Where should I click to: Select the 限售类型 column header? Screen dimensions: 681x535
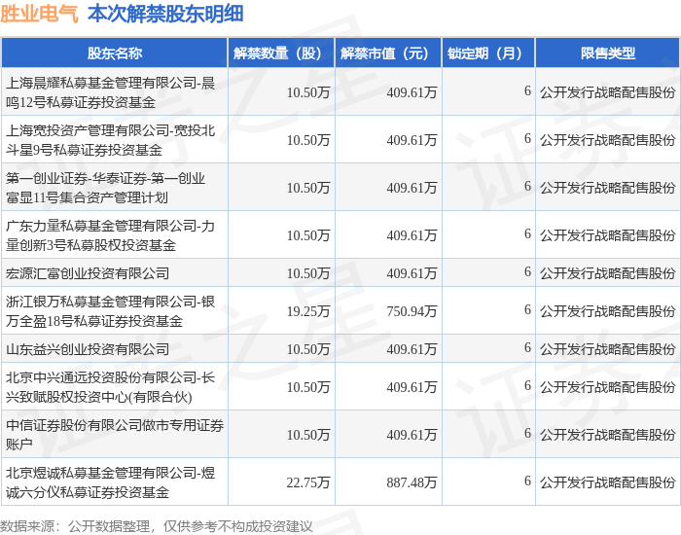[x=608, y=53]
